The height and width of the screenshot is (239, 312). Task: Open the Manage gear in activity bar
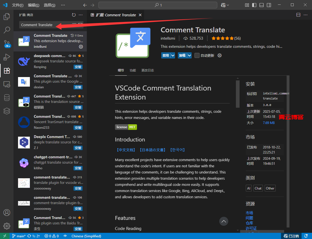pos(7,226)
